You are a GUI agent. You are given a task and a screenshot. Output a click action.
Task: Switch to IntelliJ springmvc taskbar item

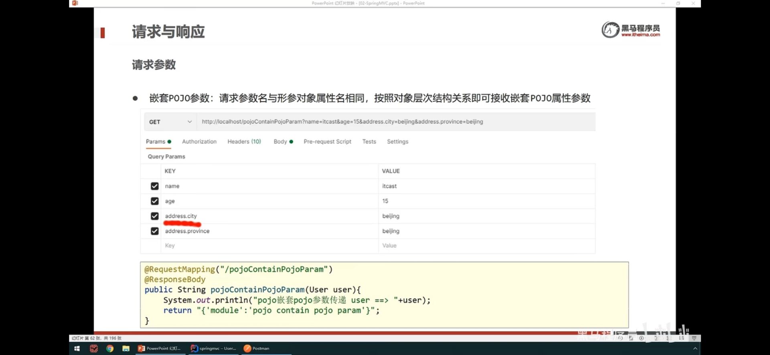coord(214,349)
